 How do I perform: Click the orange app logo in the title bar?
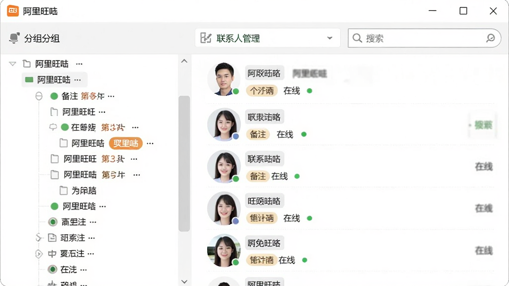pyautogui.click(x=13, y=11)
